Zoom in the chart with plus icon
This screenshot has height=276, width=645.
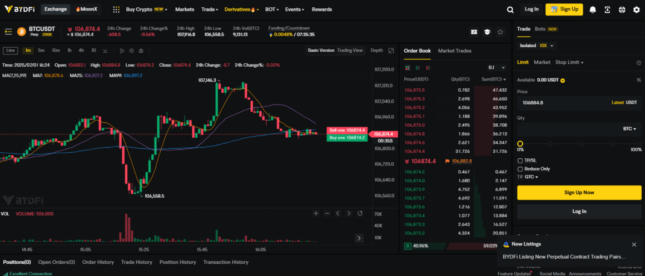(316, 213)
